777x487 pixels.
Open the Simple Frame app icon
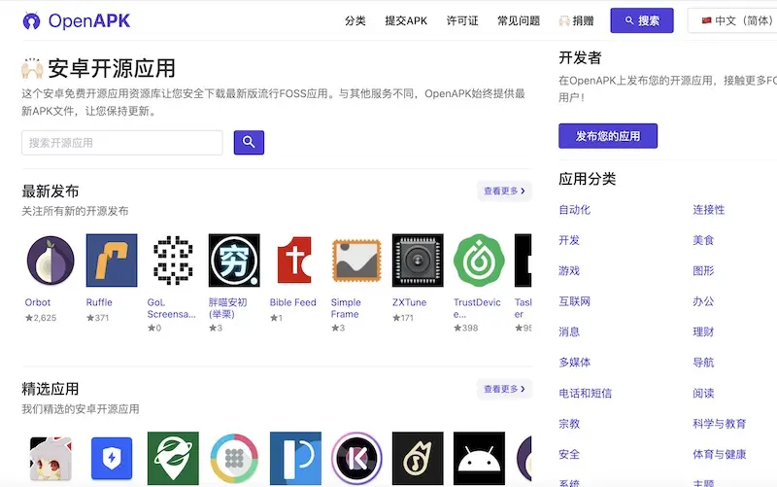(x=356, y=261)
